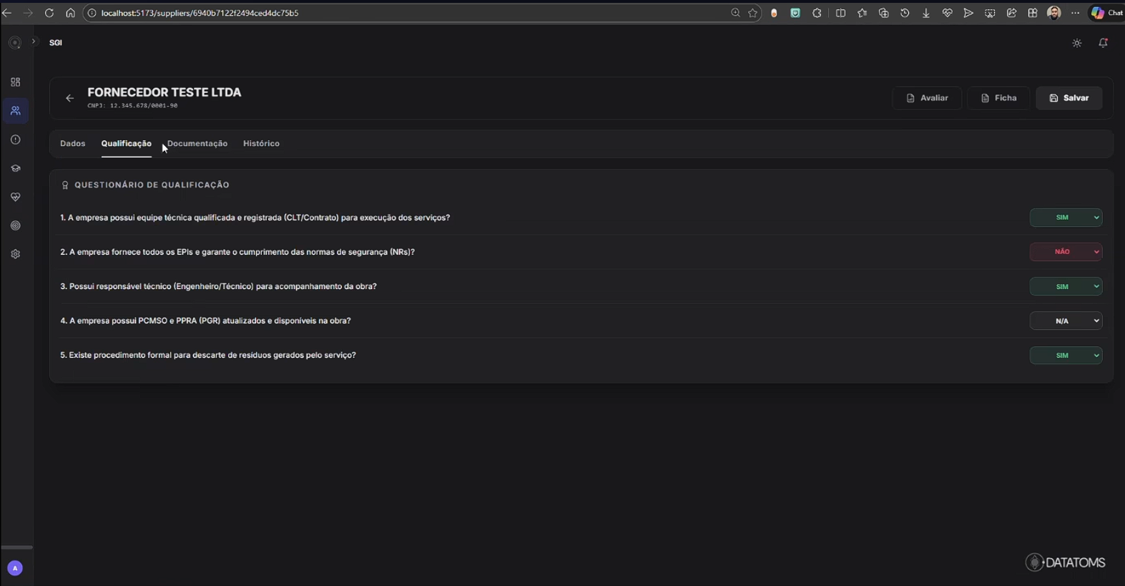Open the suppliers people icon in sidebar

[x=15, y=111]
